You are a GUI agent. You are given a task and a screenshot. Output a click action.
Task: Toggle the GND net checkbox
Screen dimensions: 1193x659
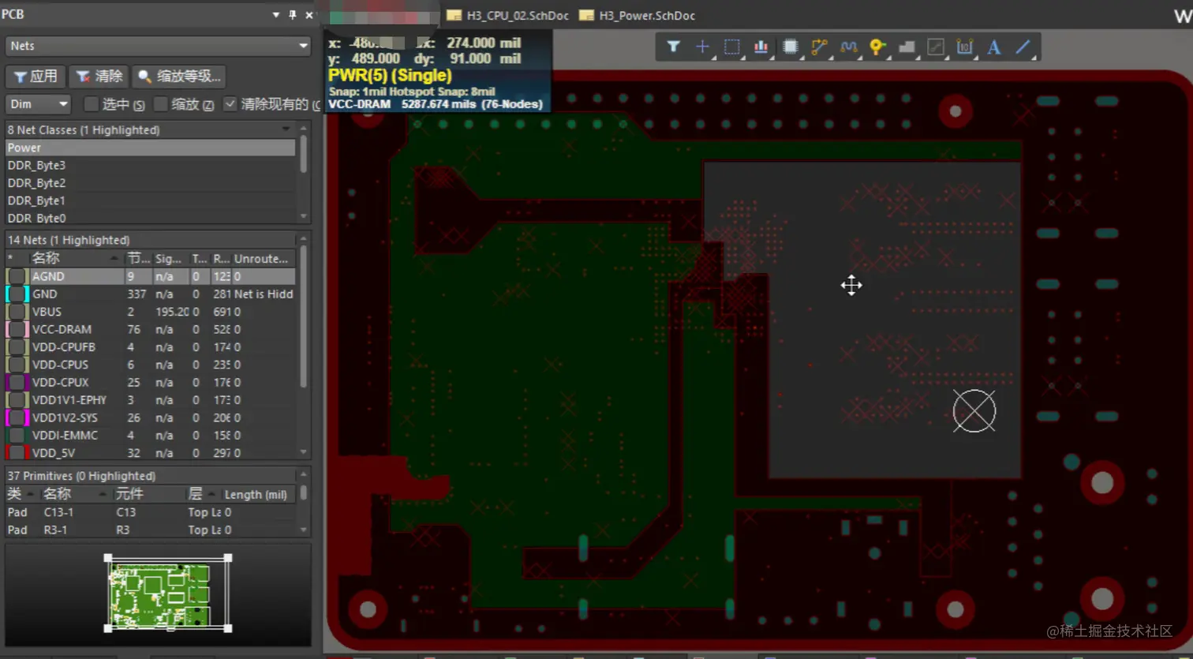click(17, 294)
